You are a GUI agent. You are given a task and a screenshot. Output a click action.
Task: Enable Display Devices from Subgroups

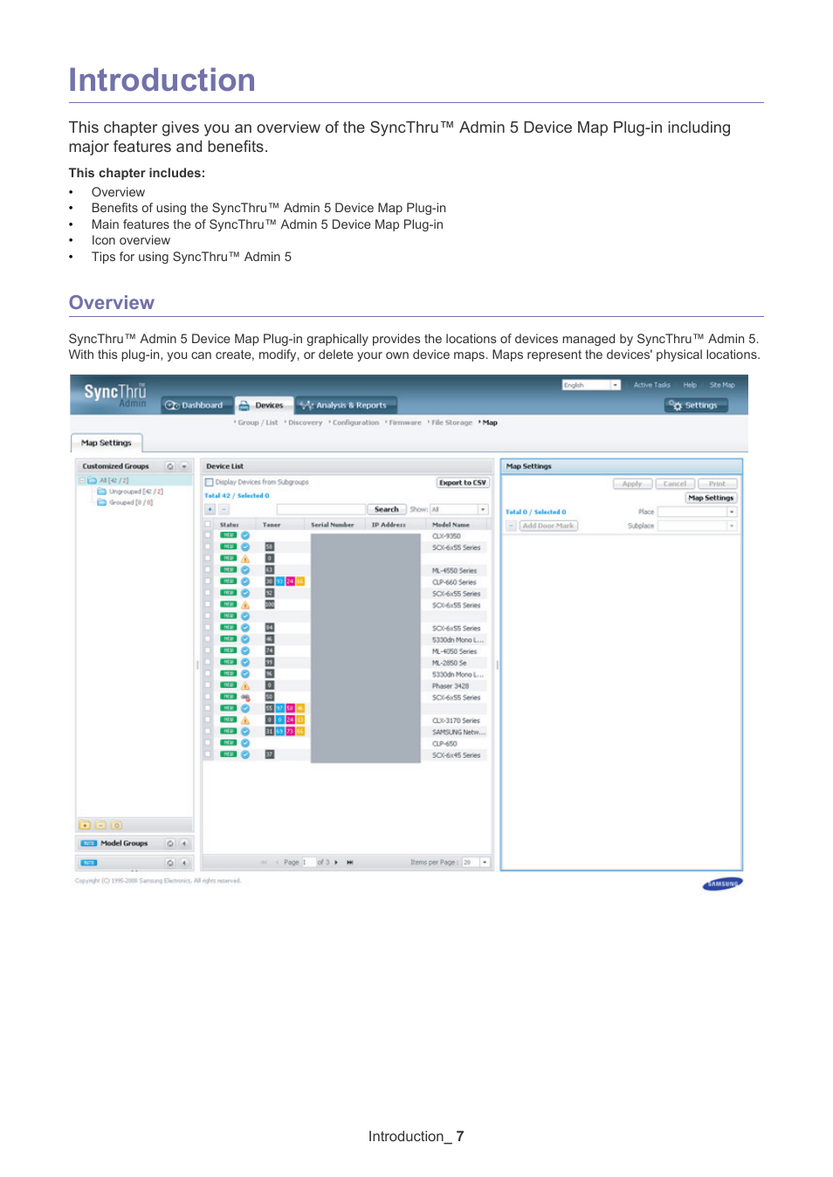[210, 482]
